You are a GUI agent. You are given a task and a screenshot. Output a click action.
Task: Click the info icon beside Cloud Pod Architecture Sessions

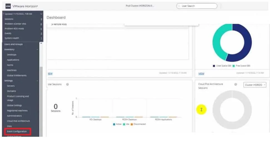tap(235, 84)
